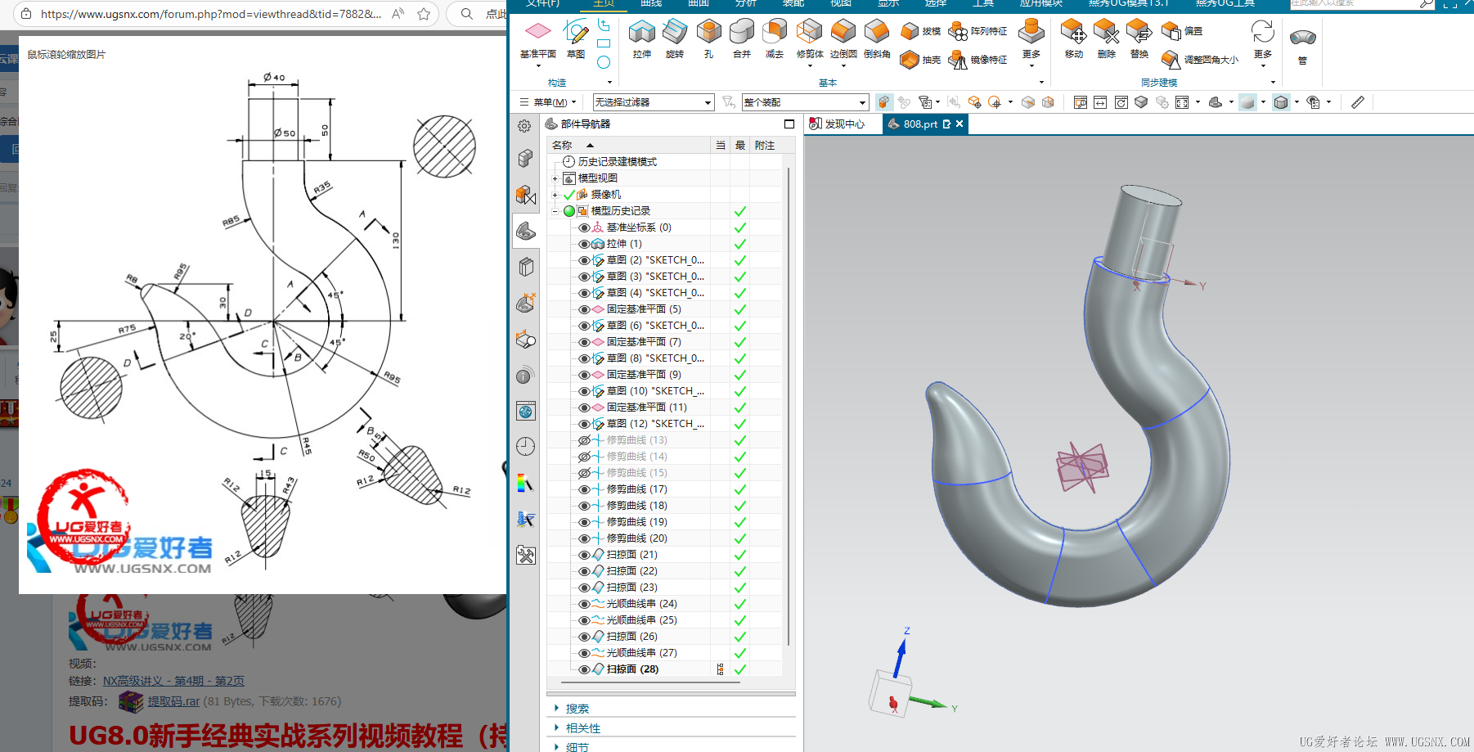Select the Extrude (拉伸) tool
Viewport: 1474px width, 752px height.
642,39
